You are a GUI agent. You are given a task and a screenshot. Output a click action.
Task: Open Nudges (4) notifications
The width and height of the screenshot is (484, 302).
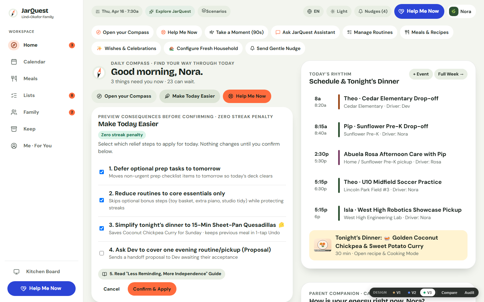(x=373, y=11)
